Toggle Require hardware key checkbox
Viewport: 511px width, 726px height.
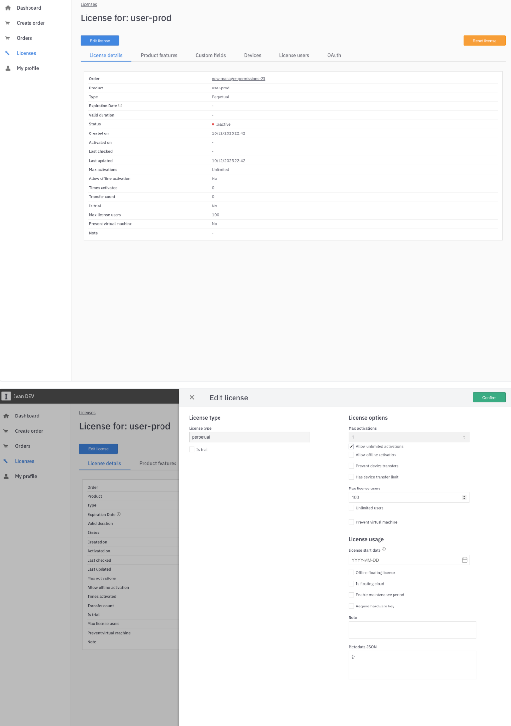[351, 606]
